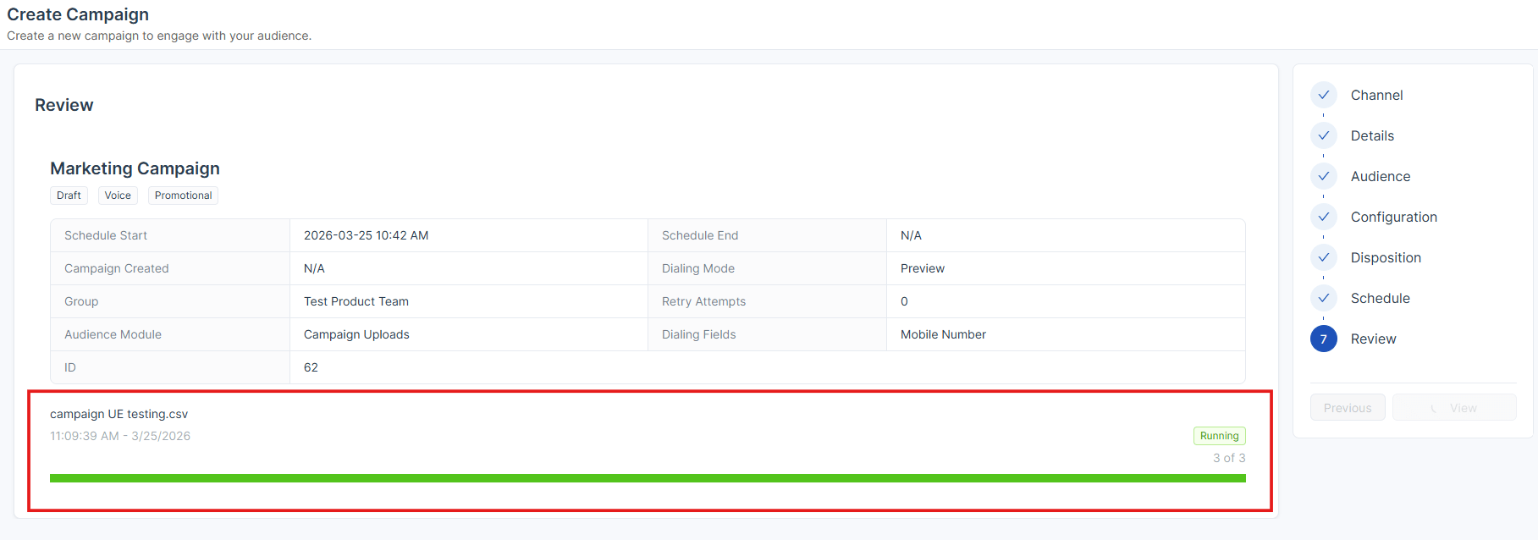Click the Disposition step checkmark icon

[1323, 257]
